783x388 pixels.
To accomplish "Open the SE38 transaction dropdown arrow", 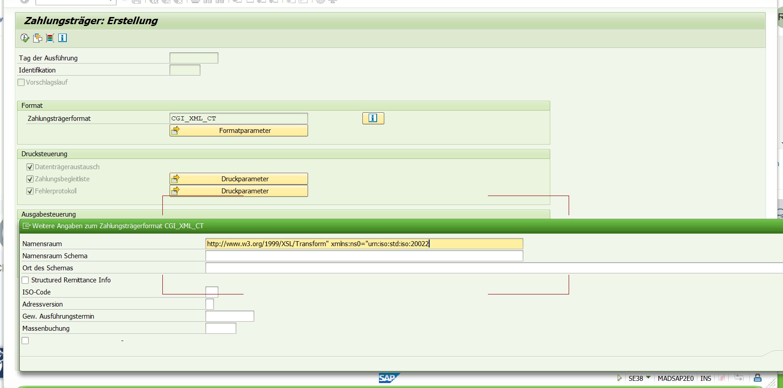I will coord(648,378).
